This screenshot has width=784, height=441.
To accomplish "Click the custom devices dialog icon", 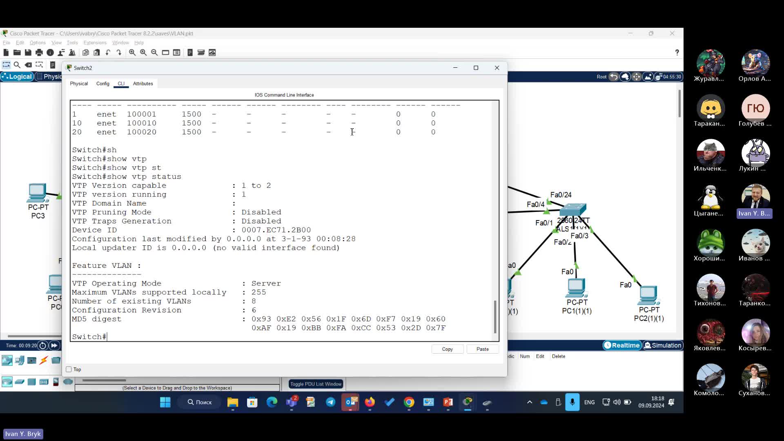I will (176, 52).
